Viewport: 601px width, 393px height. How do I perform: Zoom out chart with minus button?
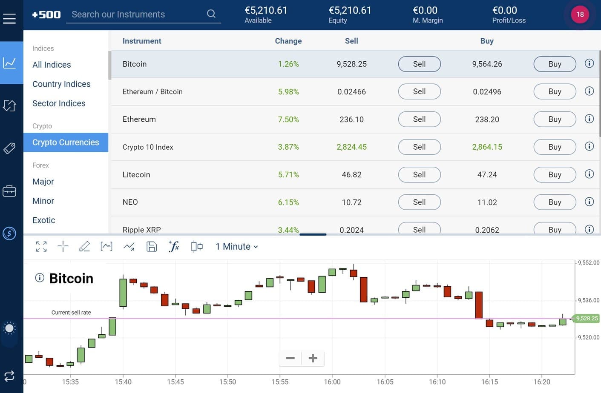(x=290, y=358)
